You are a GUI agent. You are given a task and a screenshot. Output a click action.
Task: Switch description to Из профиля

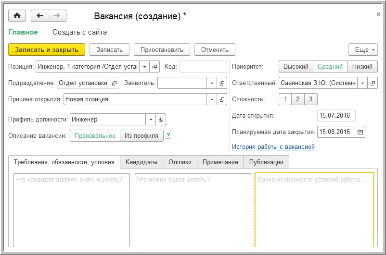141,135
